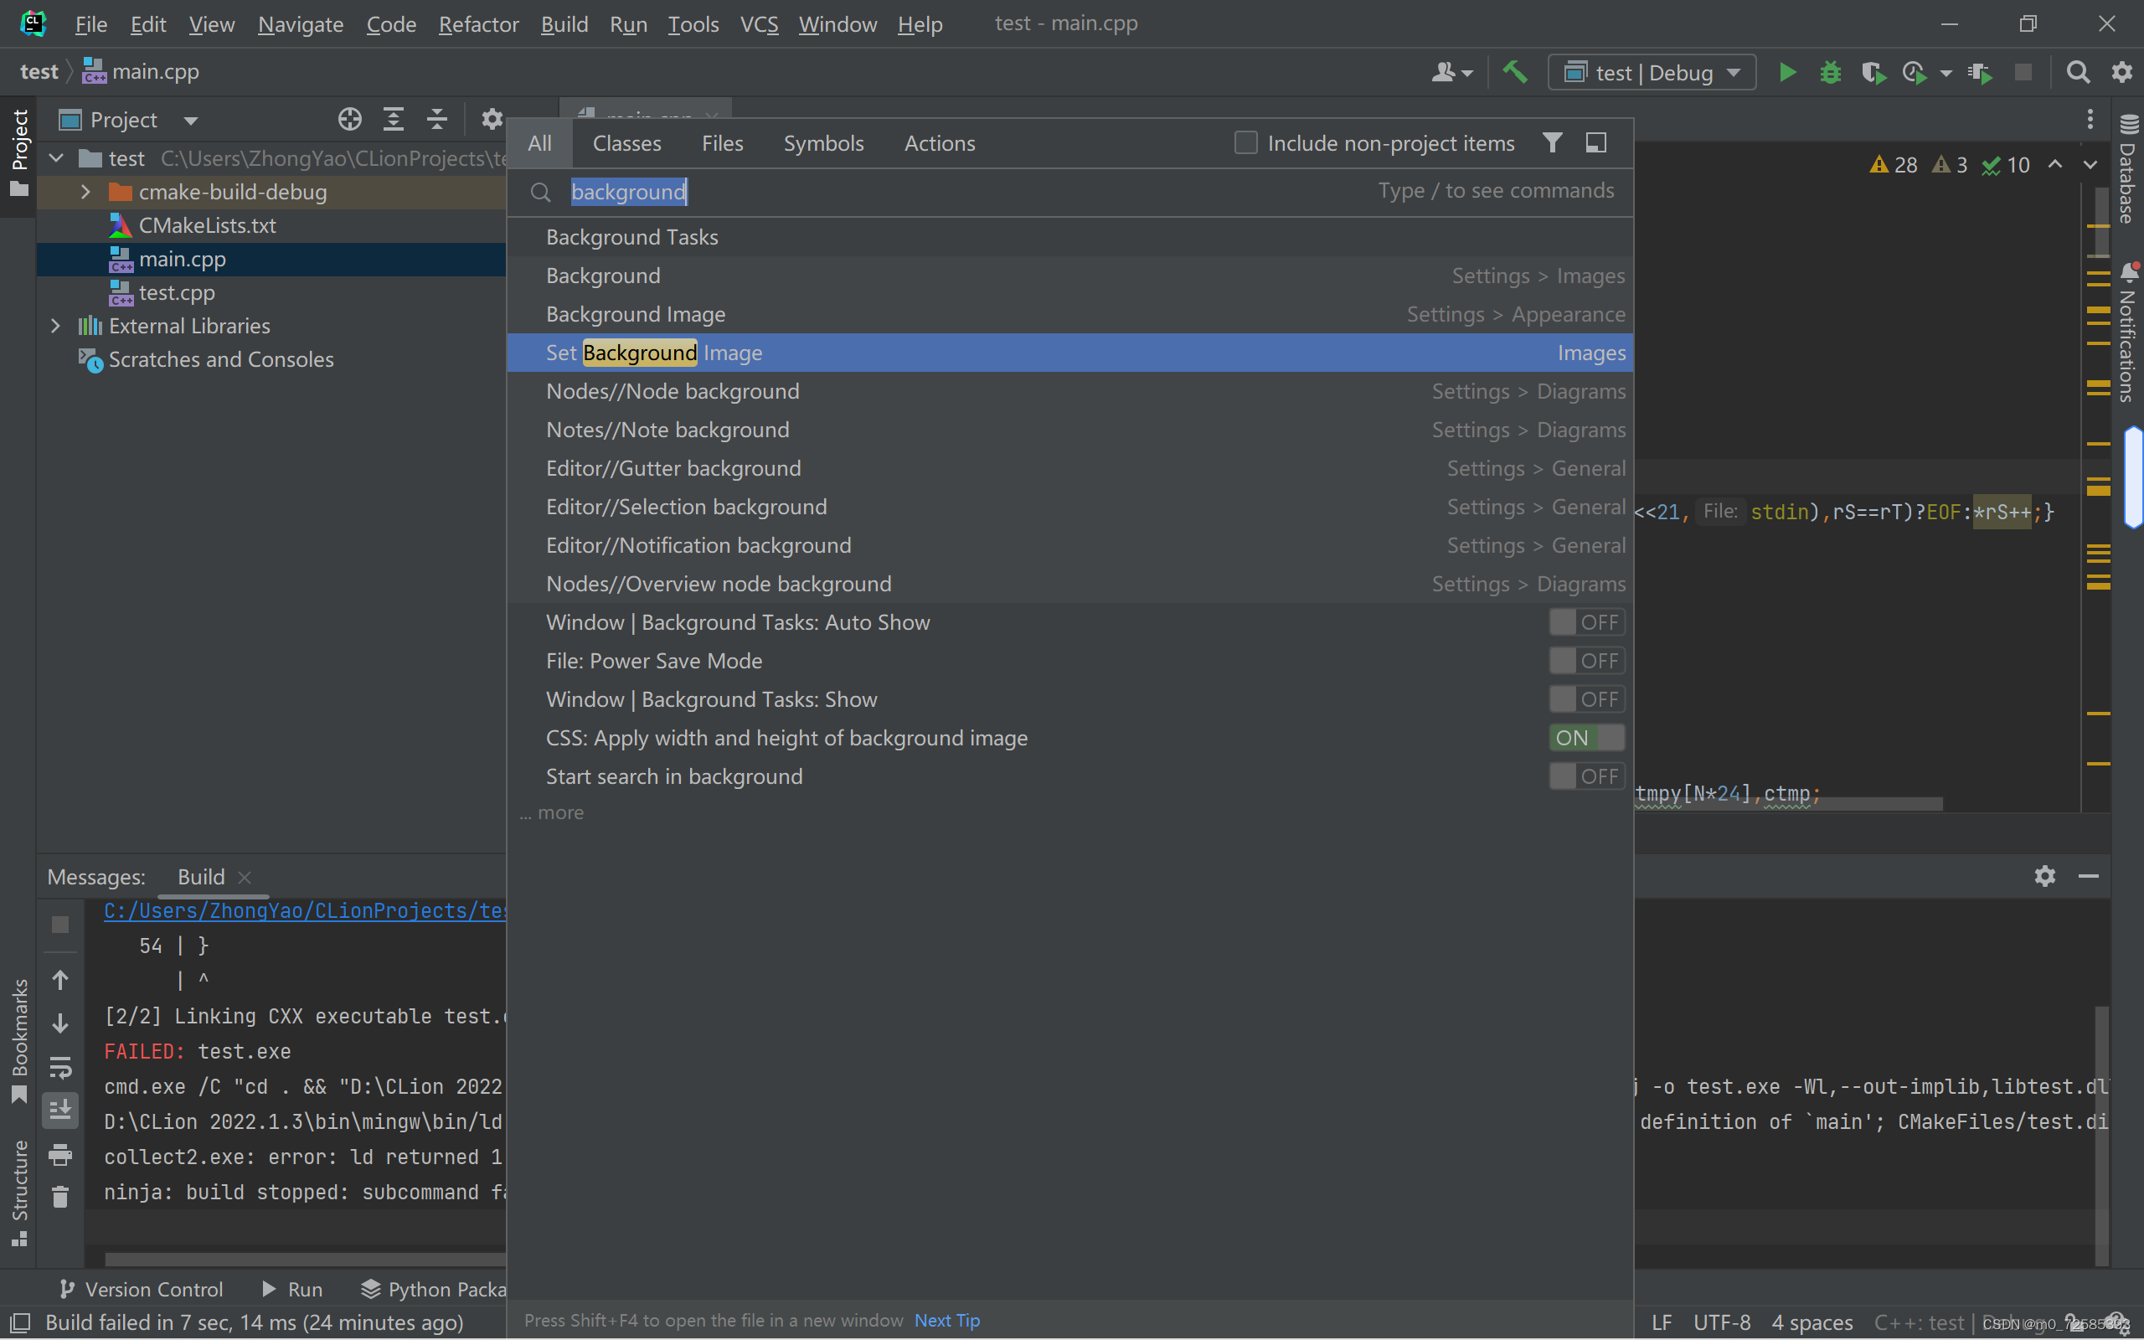The height and width of the screenshot is (1340, 2144).
Task: Click the Debug bug icon
Action: tap(1829, 72)
